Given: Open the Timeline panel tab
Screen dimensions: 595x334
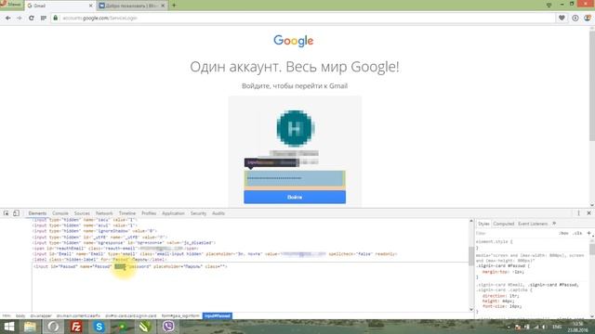Looking at the screenshot, I should (127, 213).
